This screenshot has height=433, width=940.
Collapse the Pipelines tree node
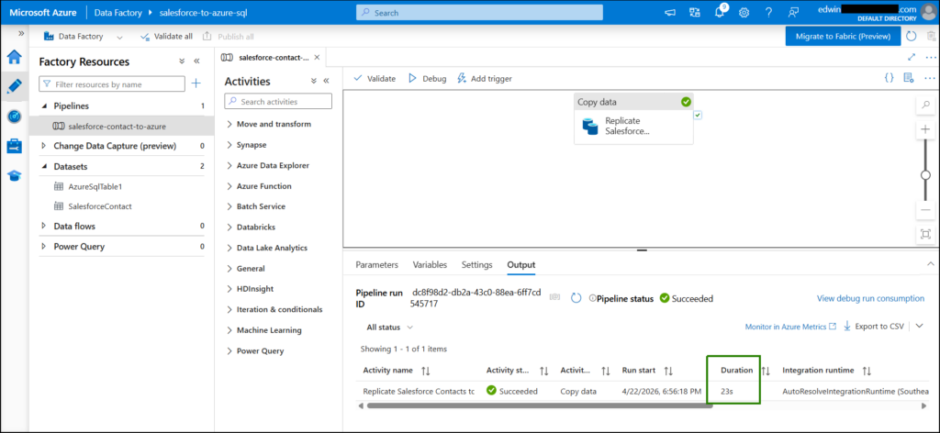(x=44, y=106)
